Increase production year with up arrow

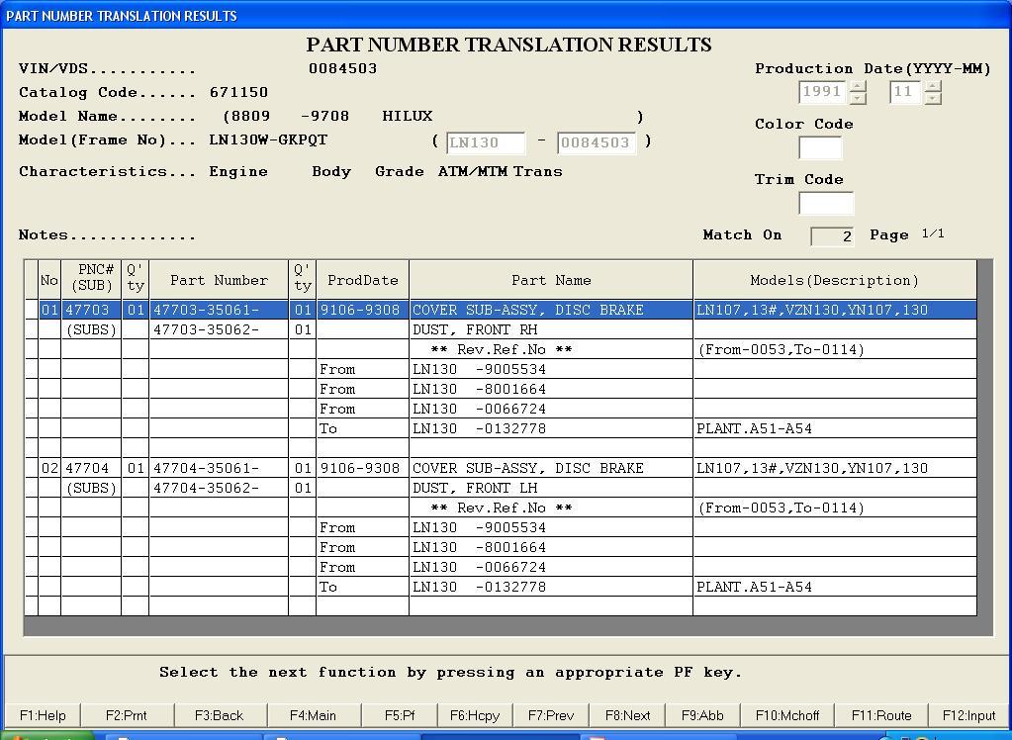click(858, 87)
